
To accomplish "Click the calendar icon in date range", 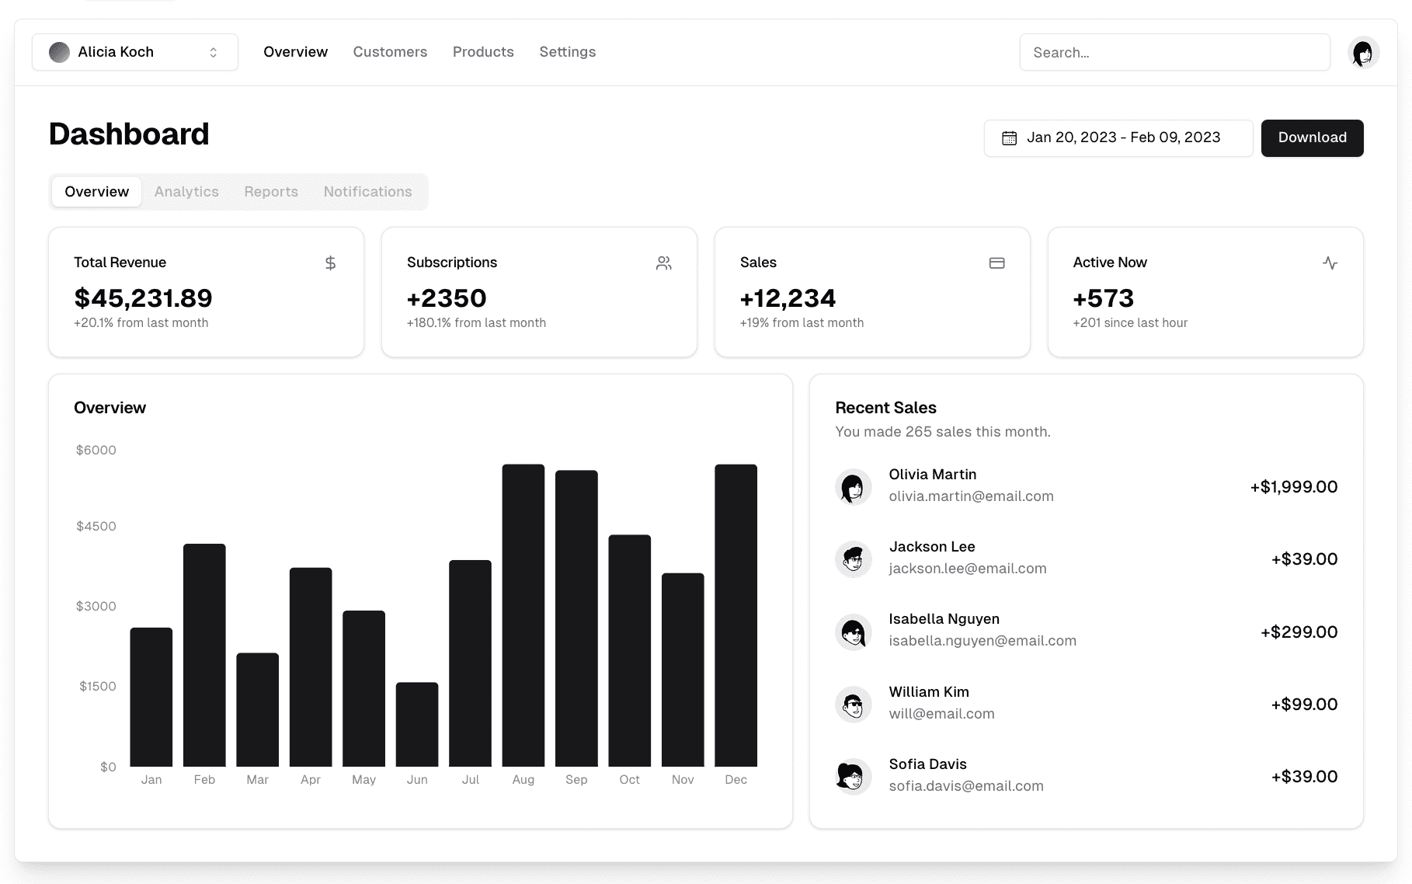I will pos(1009,138).
